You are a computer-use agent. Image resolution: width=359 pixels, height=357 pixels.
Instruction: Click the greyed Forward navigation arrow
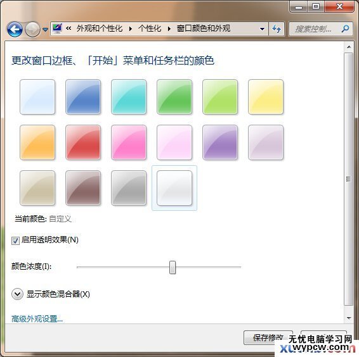point(32,29)
